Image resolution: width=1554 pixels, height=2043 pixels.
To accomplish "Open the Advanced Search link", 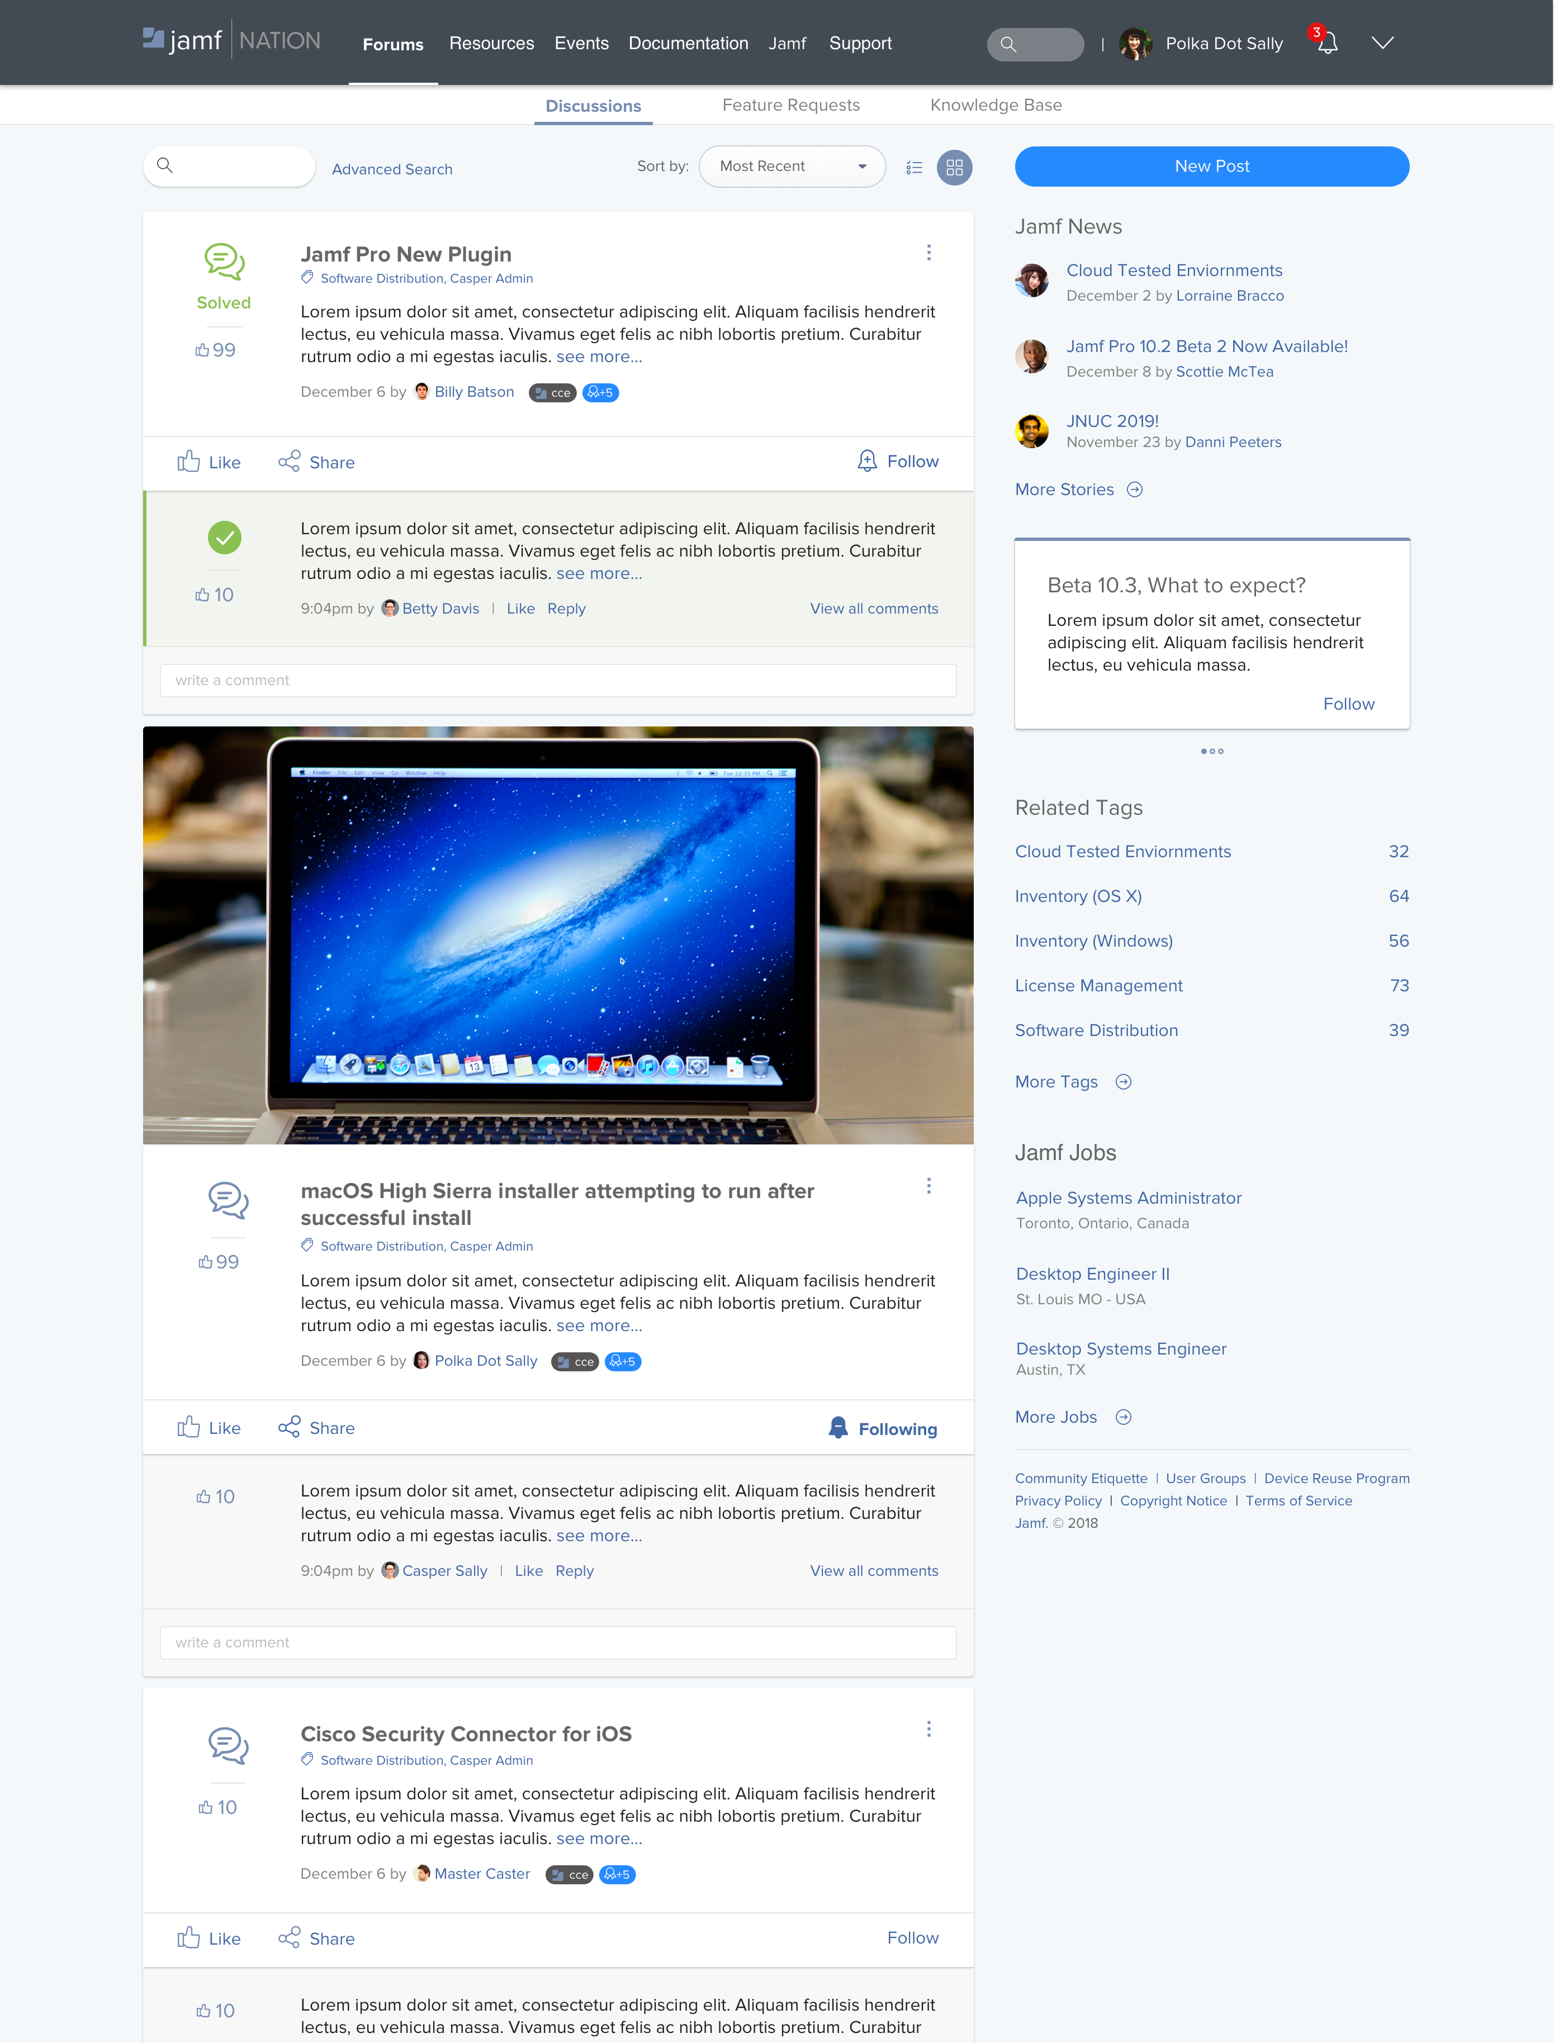I will tap(392, 169).
